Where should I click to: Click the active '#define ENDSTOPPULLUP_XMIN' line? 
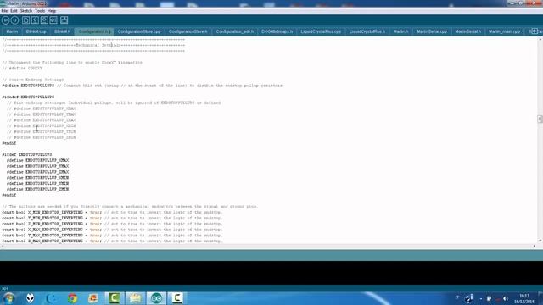37,178
